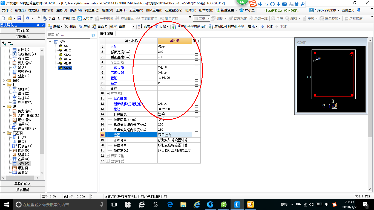The height and width of the screenshot is (210, 374).
Task: Click the component search magnifier icon
Action: click(93, 35)
